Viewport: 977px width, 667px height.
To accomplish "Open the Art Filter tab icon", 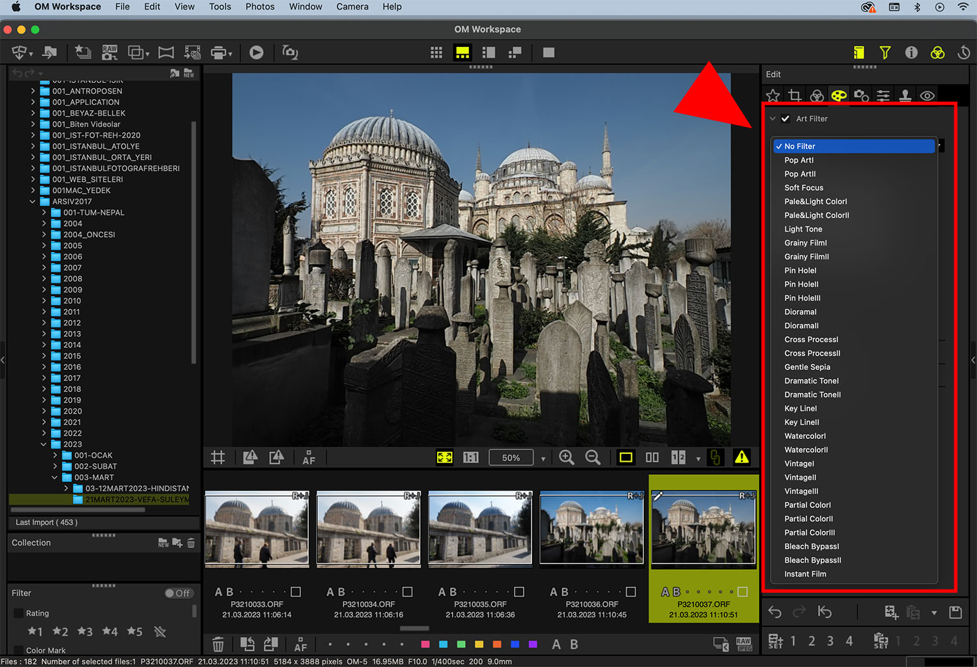I will pos(839,96).
